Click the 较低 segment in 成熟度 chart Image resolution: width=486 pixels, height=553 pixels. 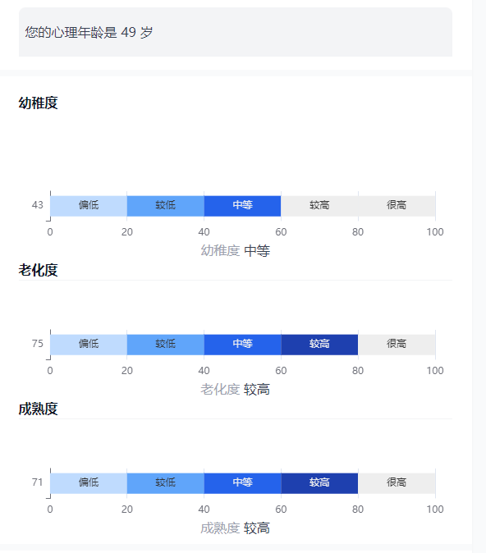tap(166, 483)
